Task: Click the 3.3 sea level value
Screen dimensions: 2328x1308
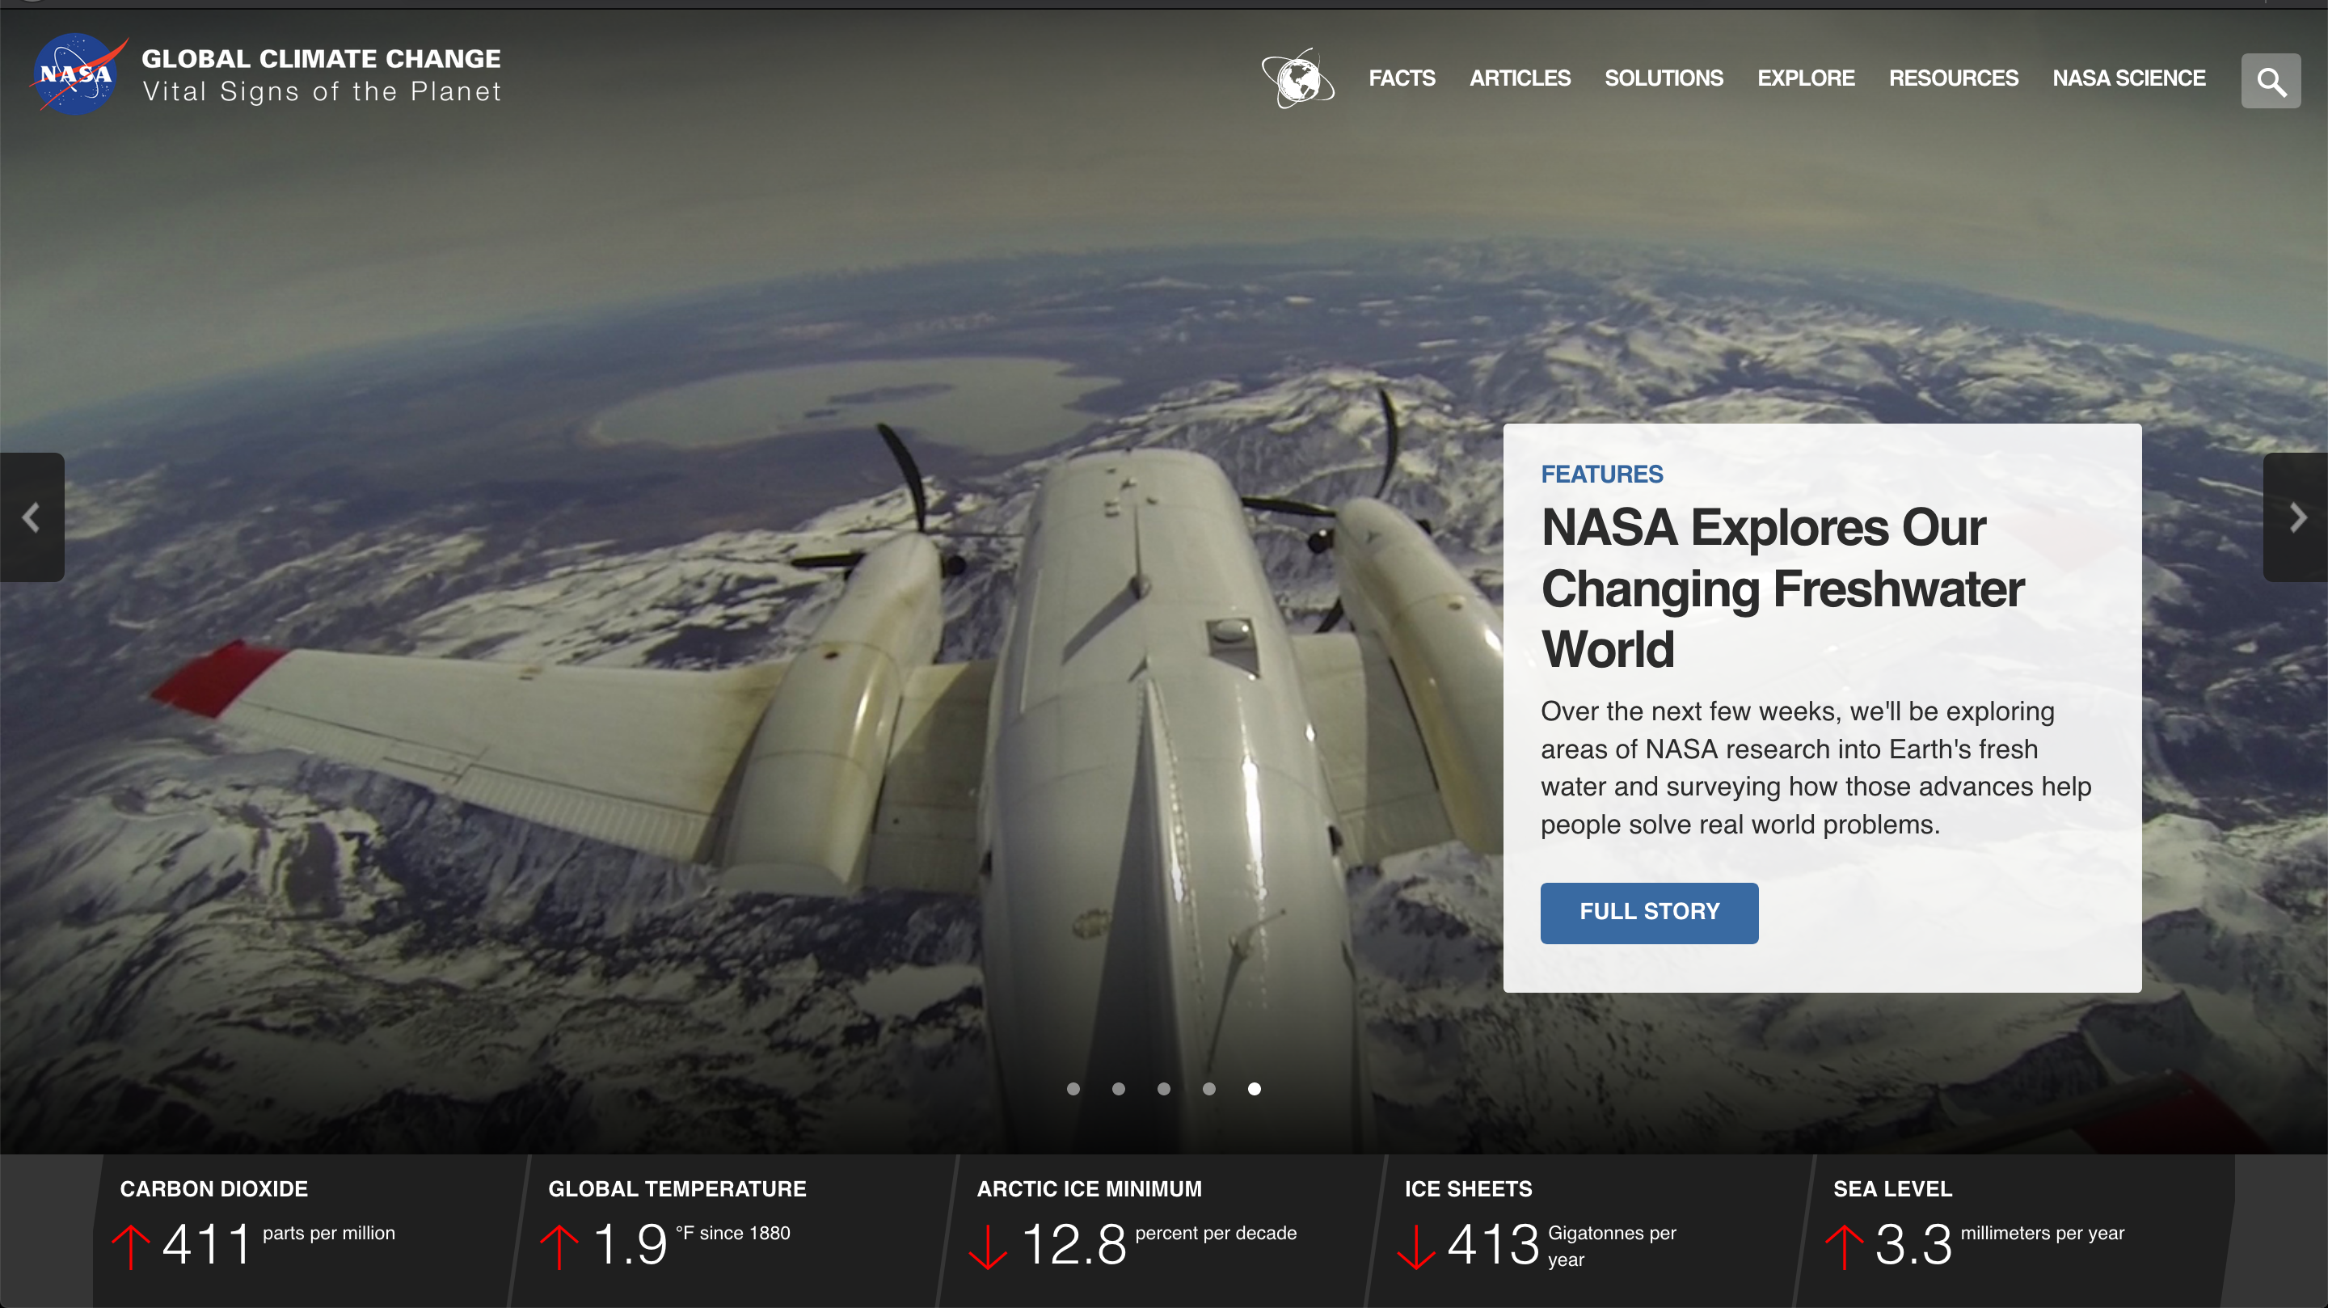Action: 1913,1245
